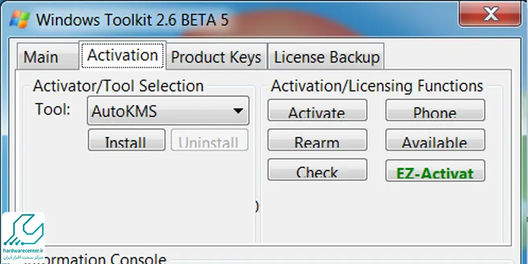Image resolution: width=528 pixels, height=264 pixels.
Task: Go to the License Backup tab
Action: pyautogui.click(x=326, y=57)
